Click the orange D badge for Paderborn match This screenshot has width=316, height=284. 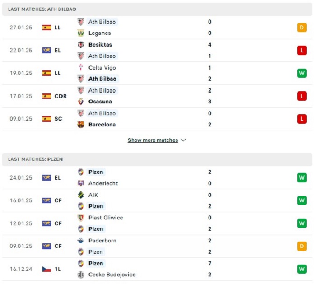coord(302,246)
